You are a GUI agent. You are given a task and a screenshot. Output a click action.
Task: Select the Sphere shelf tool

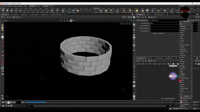pos(7,11)
